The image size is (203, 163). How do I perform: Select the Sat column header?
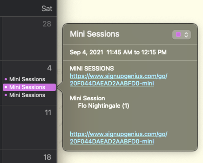pos(47,8)
